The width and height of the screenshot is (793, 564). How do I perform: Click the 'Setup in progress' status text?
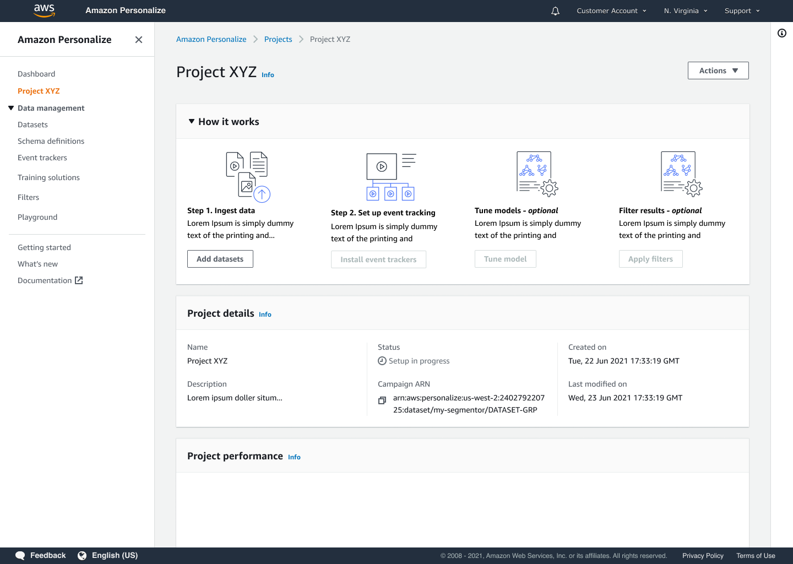[x=419, y=361]
